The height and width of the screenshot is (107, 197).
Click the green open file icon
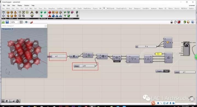tap(3, 22)
